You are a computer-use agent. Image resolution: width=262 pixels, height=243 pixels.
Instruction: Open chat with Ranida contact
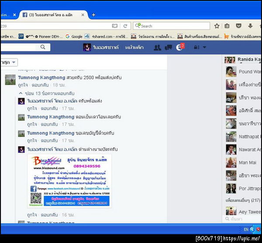click(x=242, y=60)
